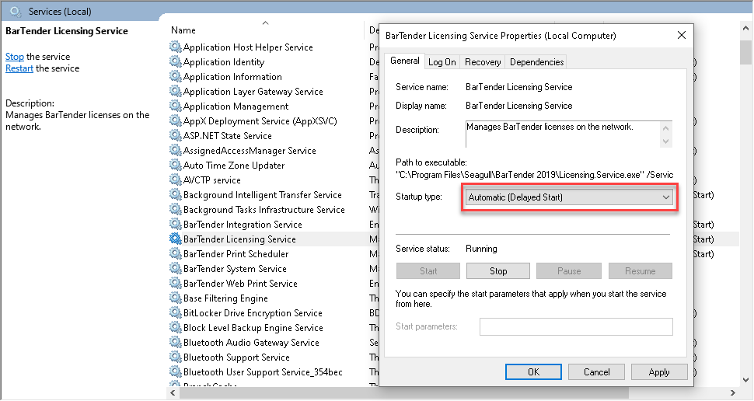Click the gear icon beside Background Intelligent Transfer Service
This screenshot has width=754, height=401.
pyautogui.click(x=175, y=195)
